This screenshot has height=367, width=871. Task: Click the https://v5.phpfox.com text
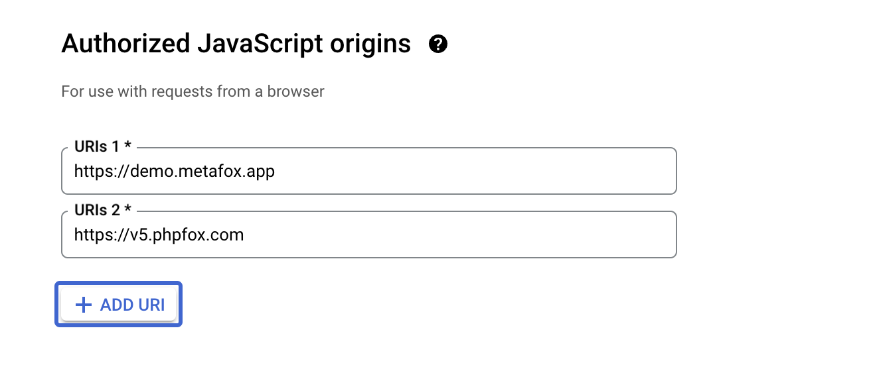(x=159, y=235)
